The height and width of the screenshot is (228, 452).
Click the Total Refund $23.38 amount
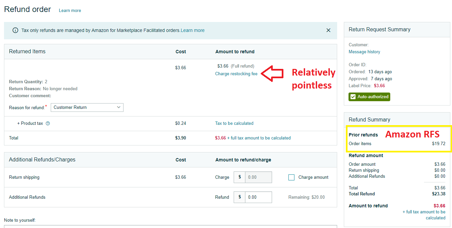tap(438, 194)
